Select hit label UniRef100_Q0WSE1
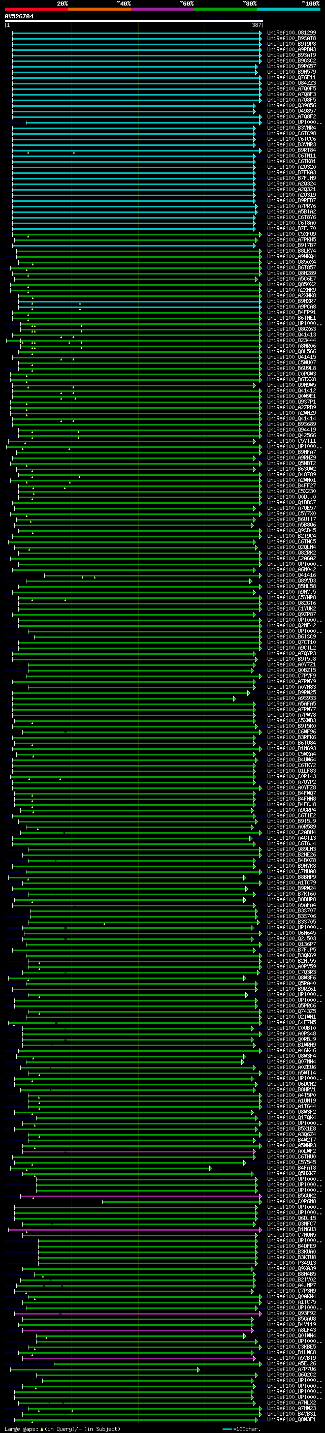The width and height of the screenshot is (325, 1433). click(x=291, y=396)
